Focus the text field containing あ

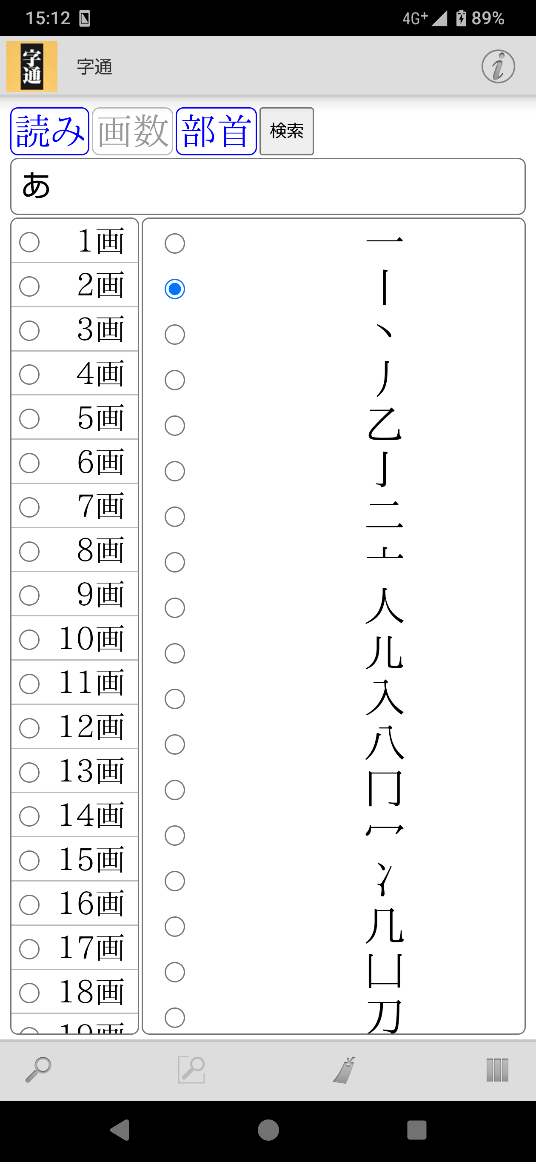coord(268,186)
